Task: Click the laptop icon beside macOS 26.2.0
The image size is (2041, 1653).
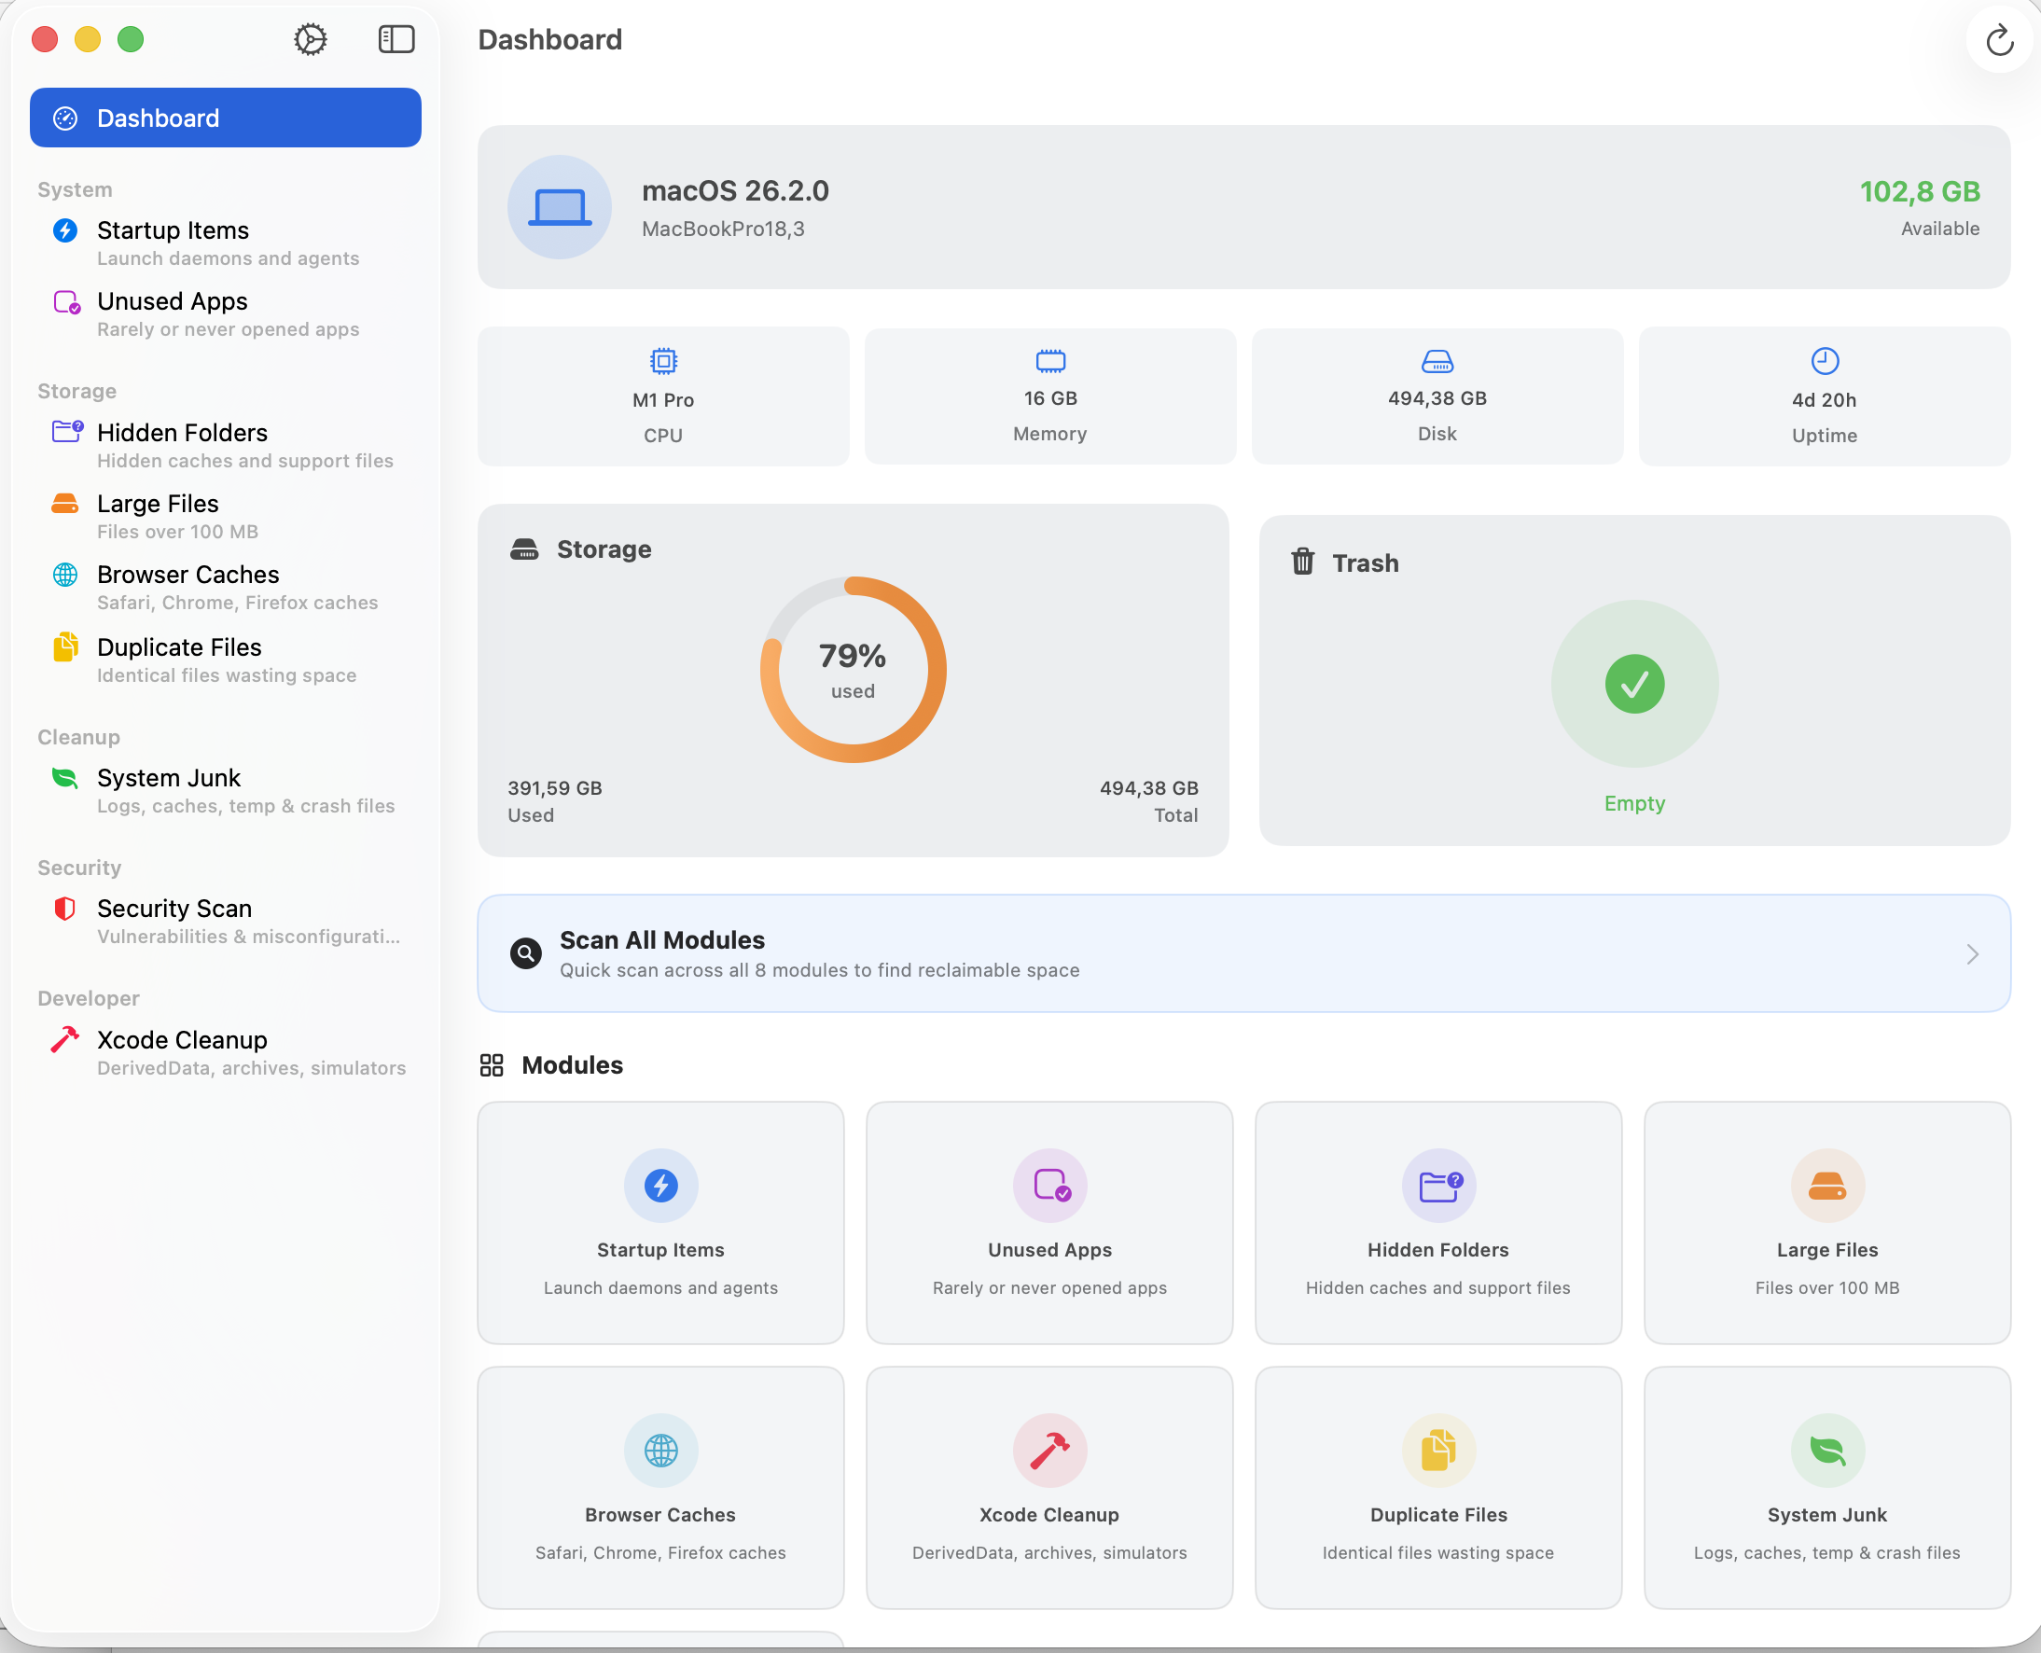Action: 560,208
